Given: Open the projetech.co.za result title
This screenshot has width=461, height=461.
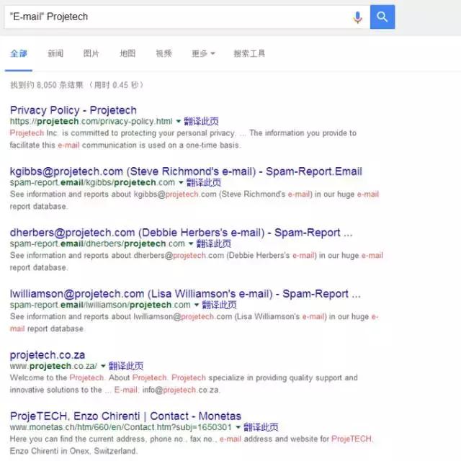Looking at the screenshot, I should tap(48, 355).
